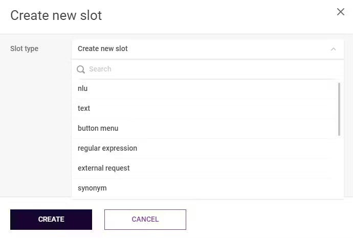This screenshot has height=238, width=353.
Task: Click the search magnifier icon
Action: click(x=81, y=69)
